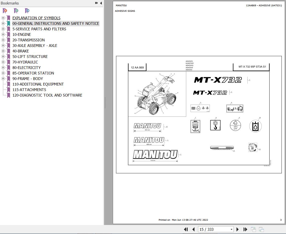This screenshot has height=234, width=286.
Task: Open the EXPLANATION OF SYMBOLS bookmark
Action: tap(37, 18)
